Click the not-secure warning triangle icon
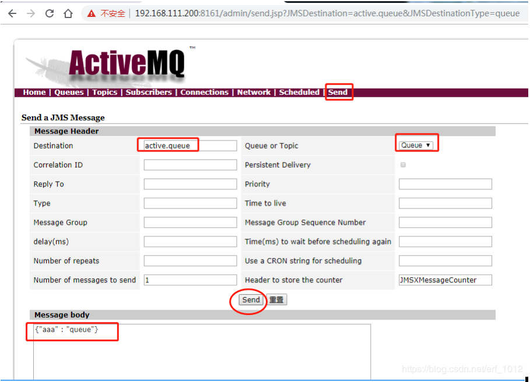The height and width of the screenshot is (382, 530). click(92, 13)
